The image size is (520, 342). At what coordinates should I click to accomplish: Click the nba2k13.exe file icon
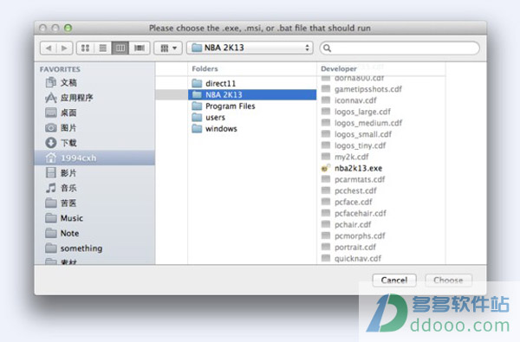click(x=326, y=168)
